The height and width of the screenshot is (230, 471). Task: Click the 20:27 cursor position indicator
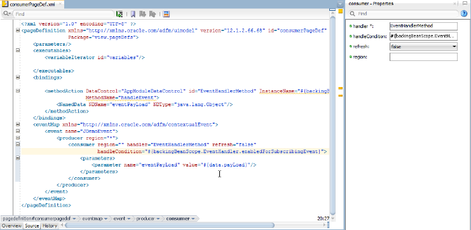tap(323, 219)
